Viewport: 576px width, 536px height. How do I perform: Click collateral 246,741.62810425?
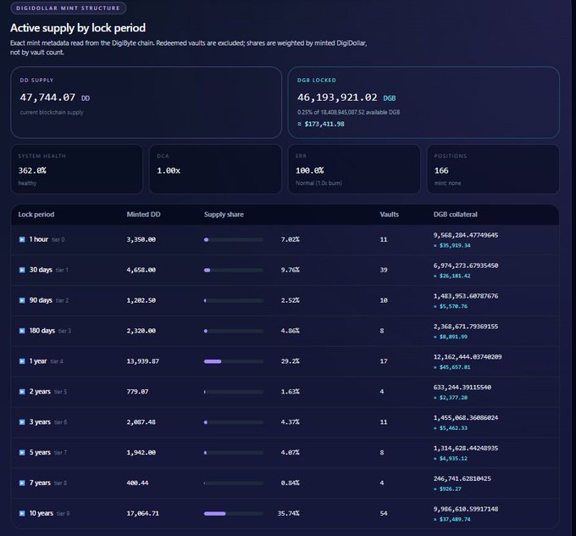[x=462, y=478]
